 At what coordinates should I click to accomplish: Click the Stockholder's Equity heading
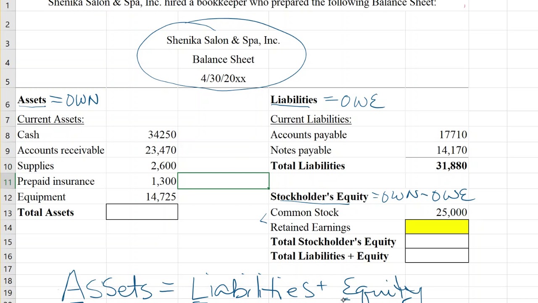tap(319, 197)
